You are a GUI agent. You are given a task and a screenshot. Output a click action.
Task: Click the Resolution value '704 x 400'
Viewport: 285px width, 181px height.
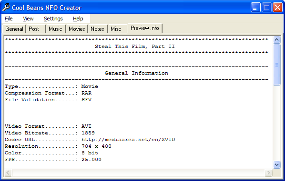(x=96, y=146)
